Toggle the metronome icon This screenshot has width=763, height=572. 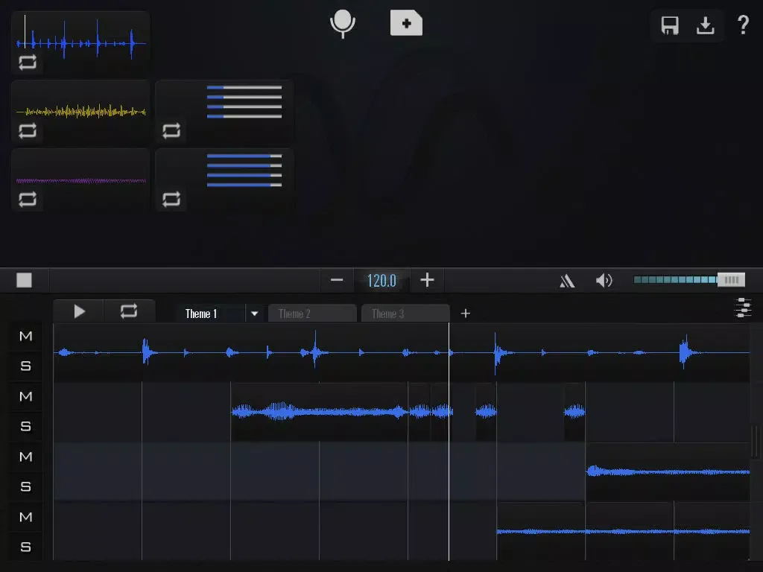[567, 281]
